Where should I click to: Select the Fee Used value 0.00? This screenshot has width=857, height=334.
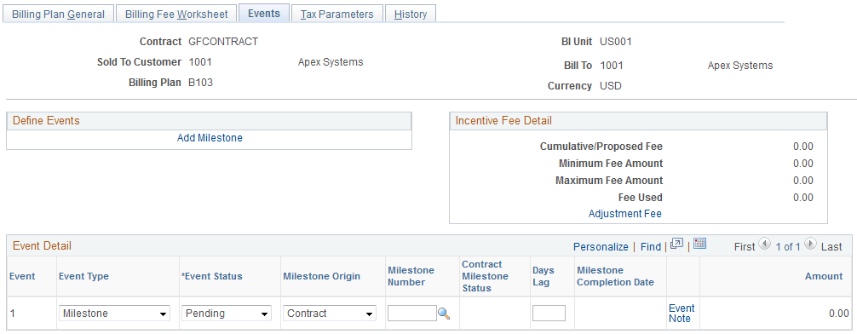tap(802, 198)
